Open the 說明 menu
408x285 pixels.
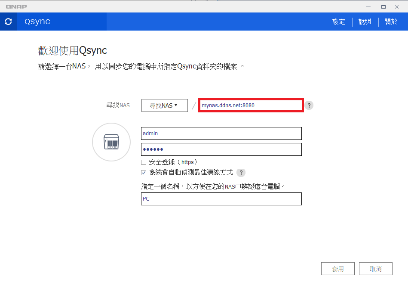tap(365, 21)
